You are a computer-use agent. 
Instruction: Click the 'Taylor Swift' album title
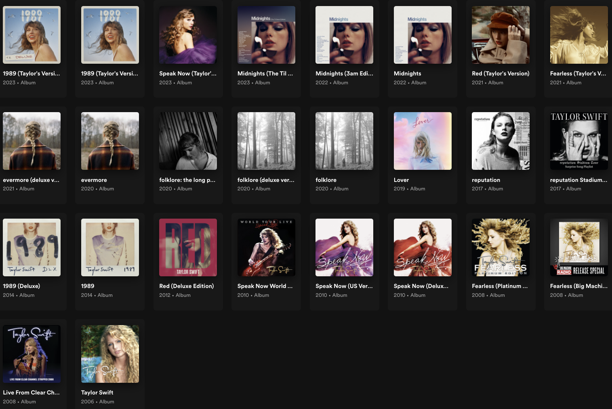point(97,392)
